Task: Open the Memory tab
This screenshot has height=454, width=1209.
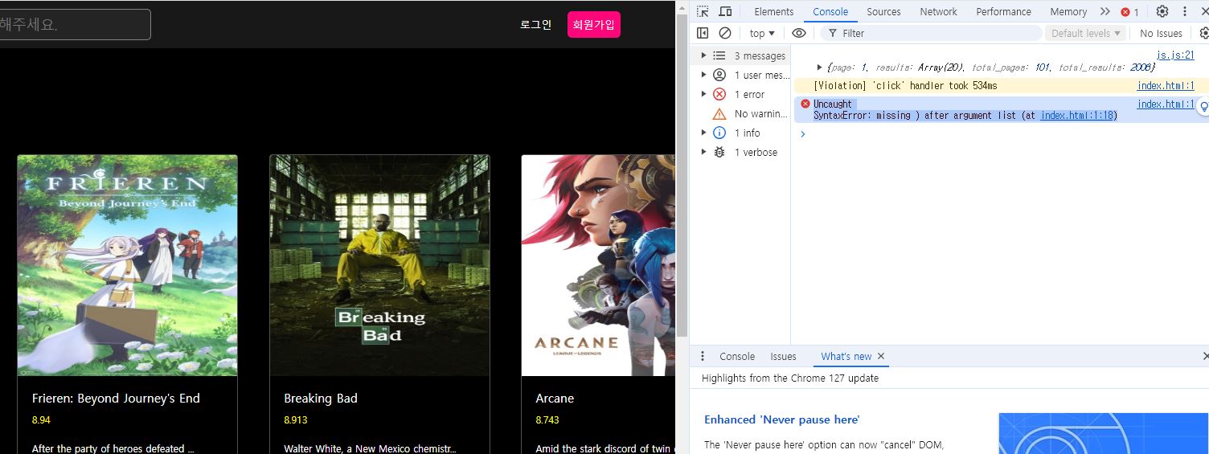Action: 1068,11
